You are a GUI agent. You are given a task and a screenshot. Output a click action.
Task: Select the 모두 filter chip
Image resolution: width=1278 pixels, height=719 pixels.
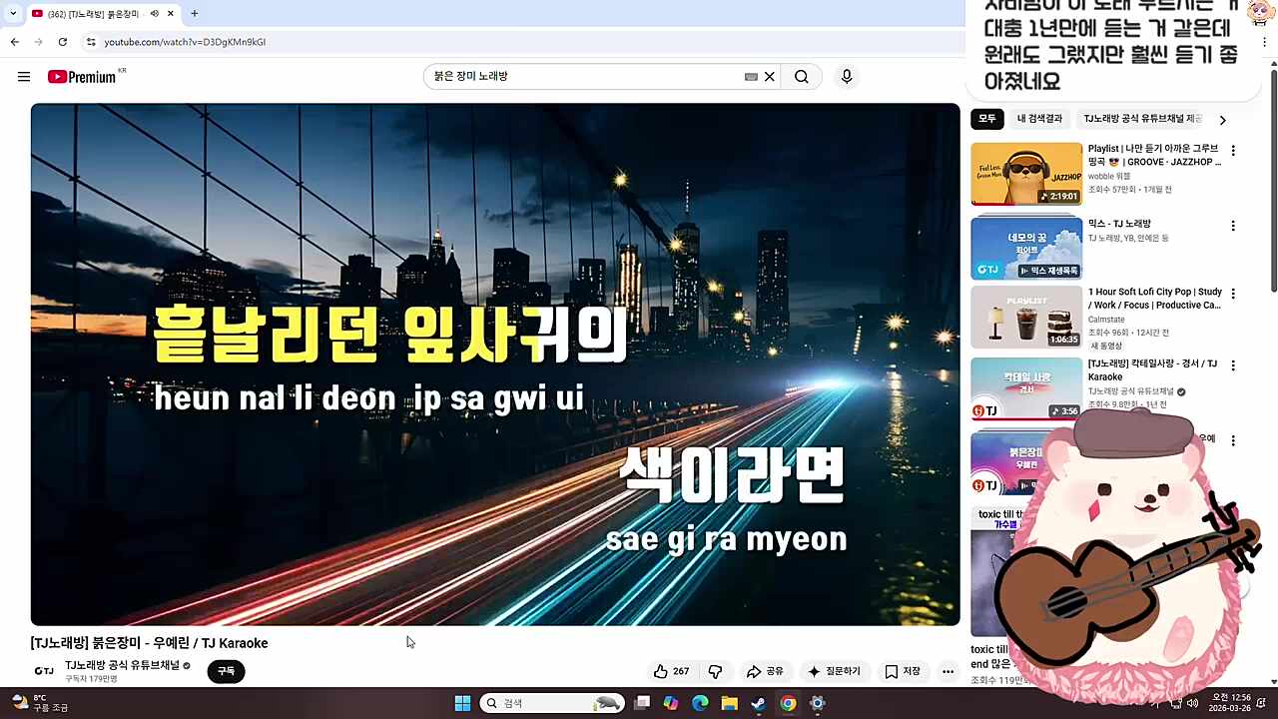(x=987, y=119)
